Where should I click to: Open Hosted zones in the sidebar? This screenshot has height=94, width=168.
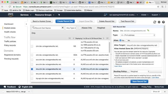pos(10,28)
